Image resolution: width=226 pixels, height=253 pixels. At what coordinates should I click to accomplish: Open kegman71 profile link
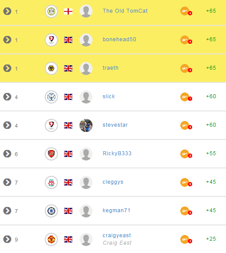(116, 210)
